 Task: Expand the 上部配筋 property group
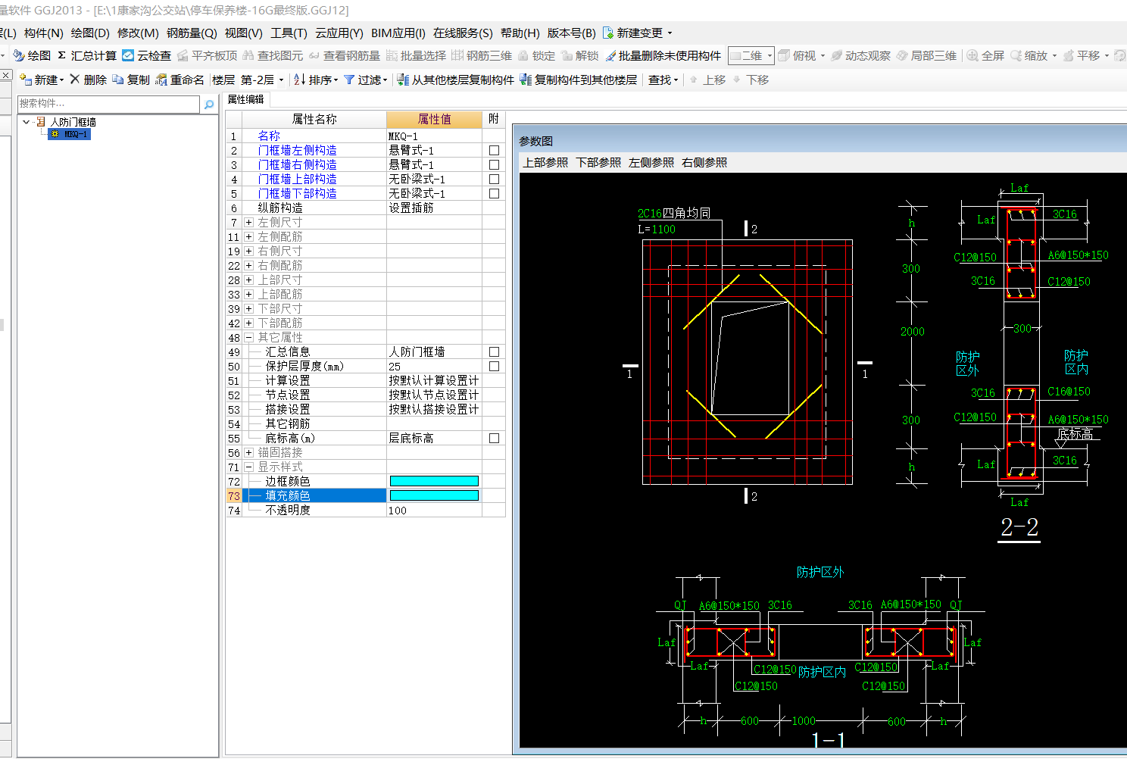click(x=248, y=294)
